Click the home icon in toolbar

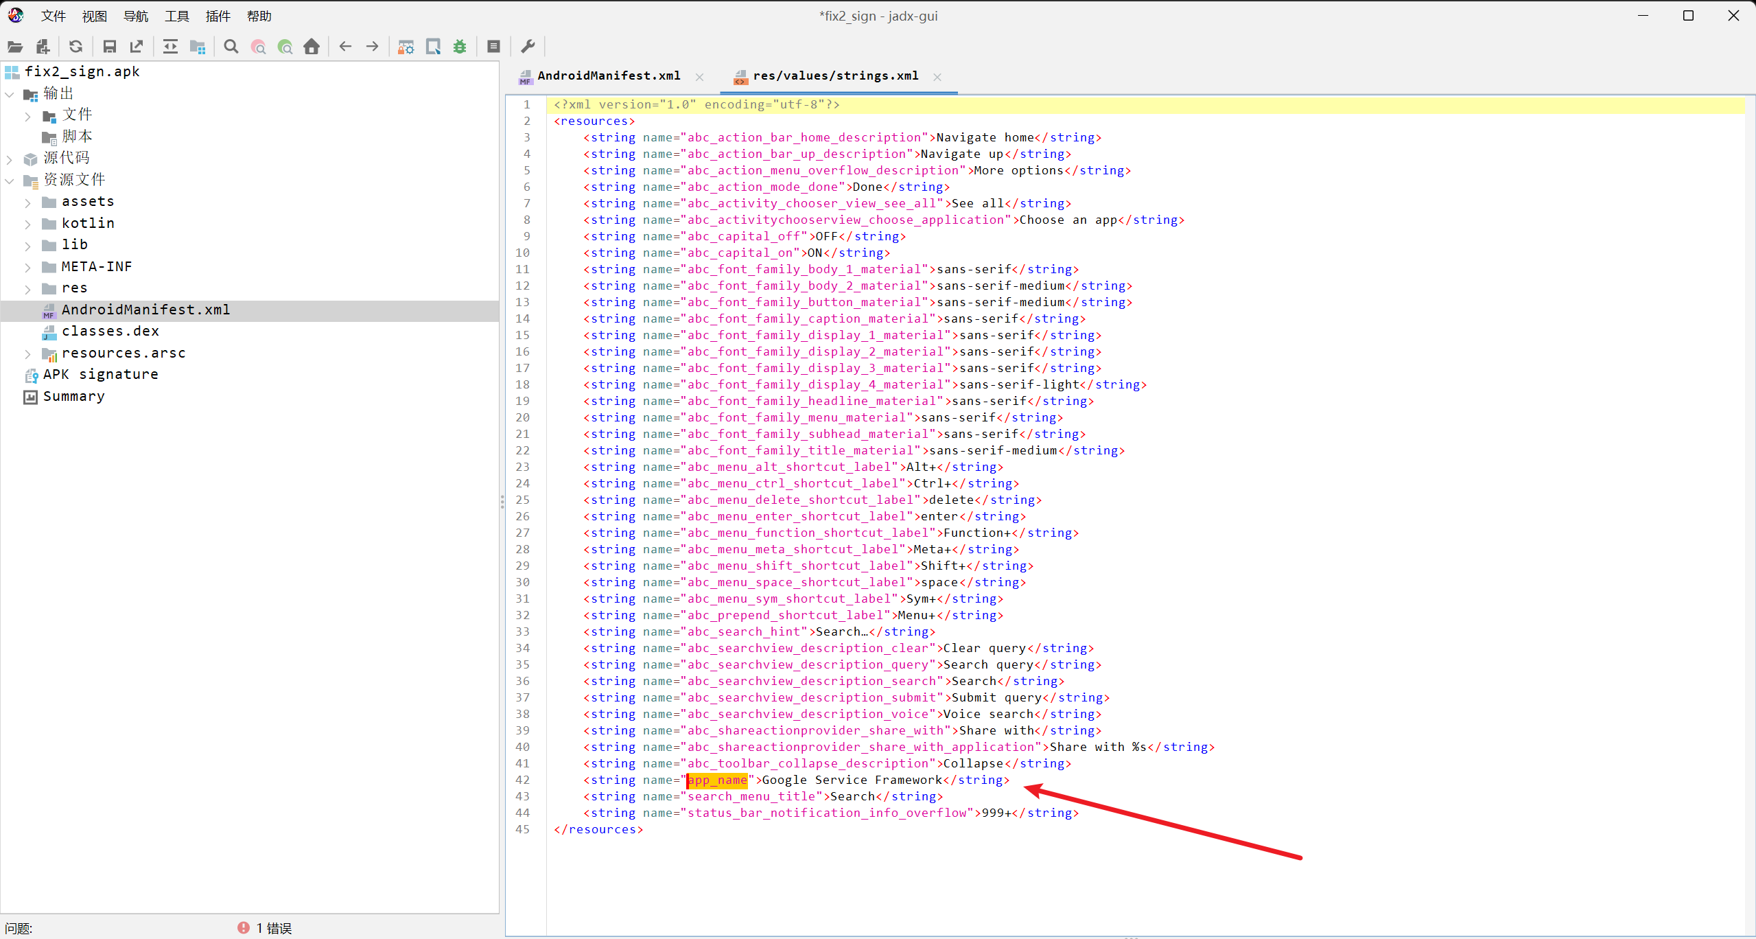[x=312, y=47]
